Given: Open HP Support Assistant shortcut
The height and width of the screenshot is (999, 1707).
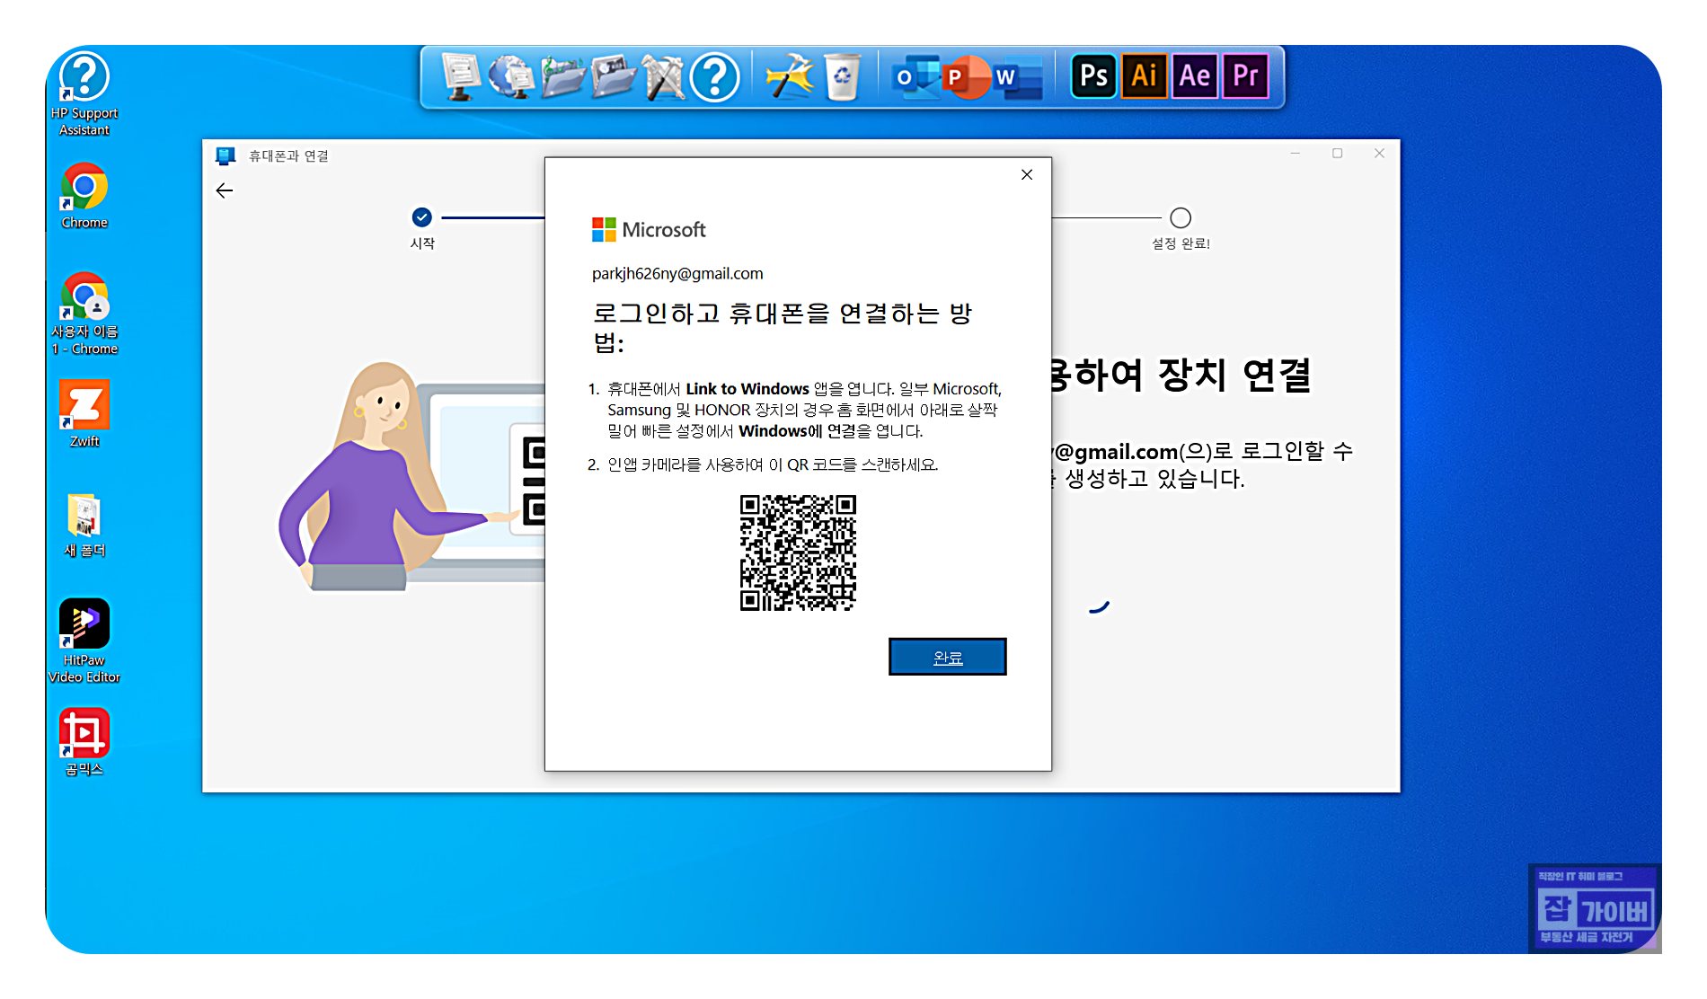Looking at the screenshot, I should pyautogui.click(x=83, y=75).
